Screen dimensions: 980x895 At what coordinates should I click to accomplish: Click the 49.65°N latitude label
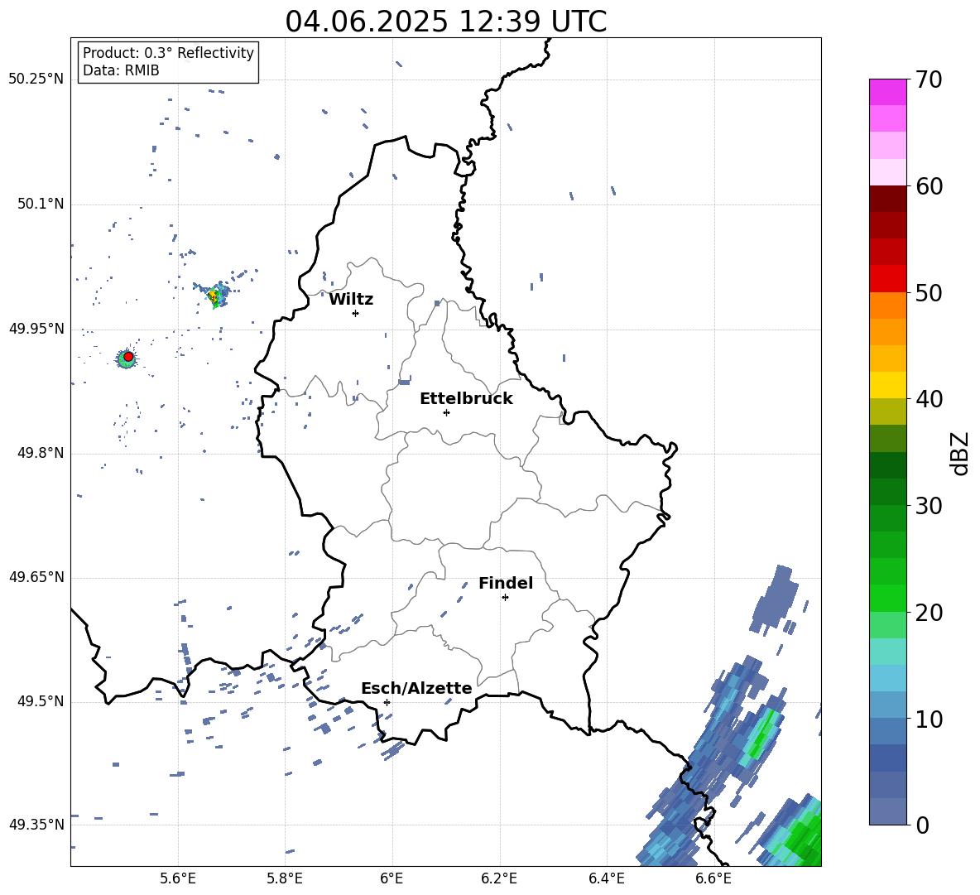(x=36, y=577)
